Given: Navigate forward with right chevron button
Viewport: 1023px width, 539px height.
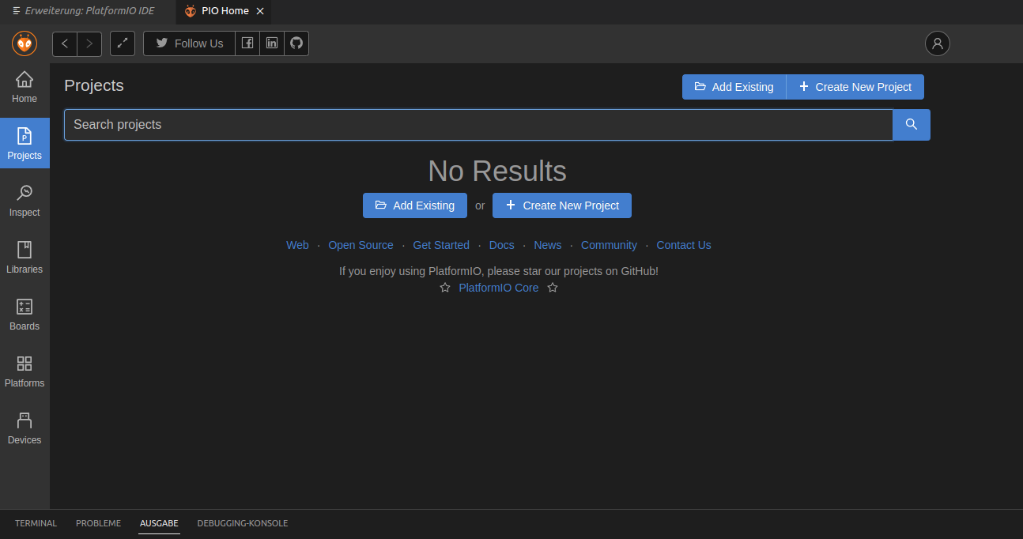Looking at the screenshot, I should pyautogui.click(x=89, y=43).
